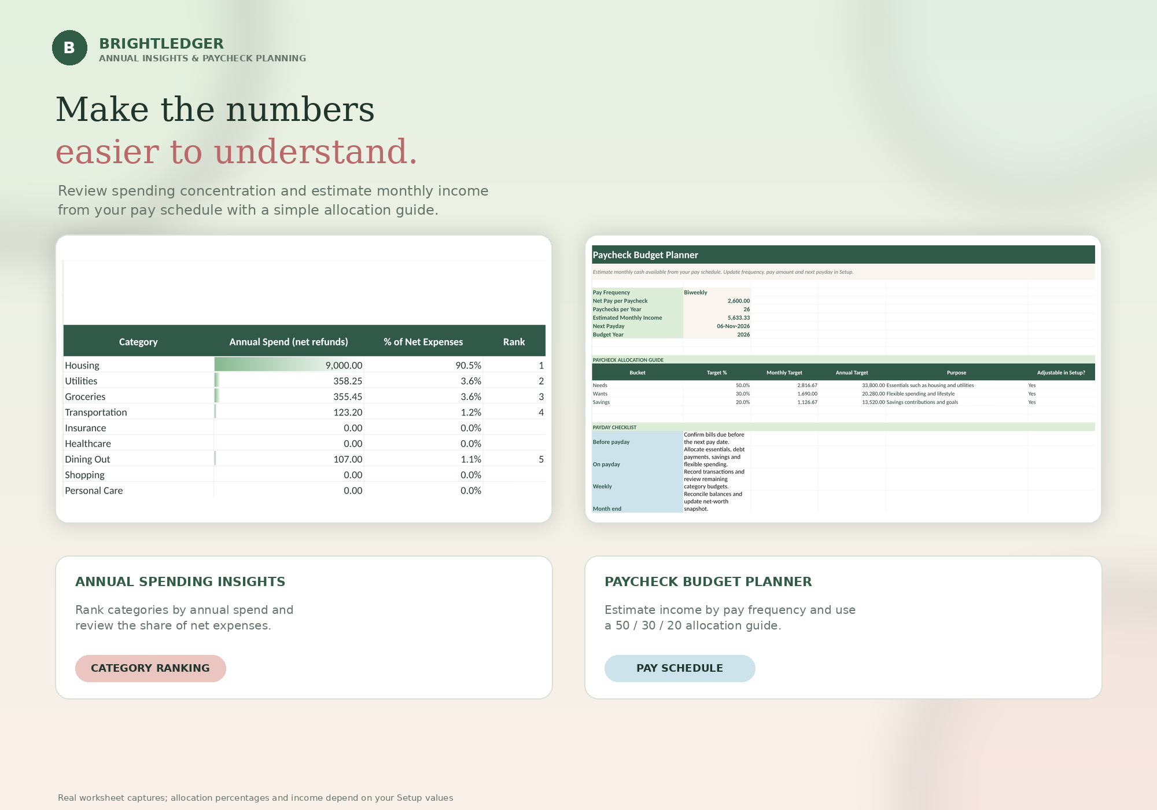Viewport: 1157px width, 810px height.
Task: Click the Category column header
Action: pyautogui.click(x=138, y=342)
